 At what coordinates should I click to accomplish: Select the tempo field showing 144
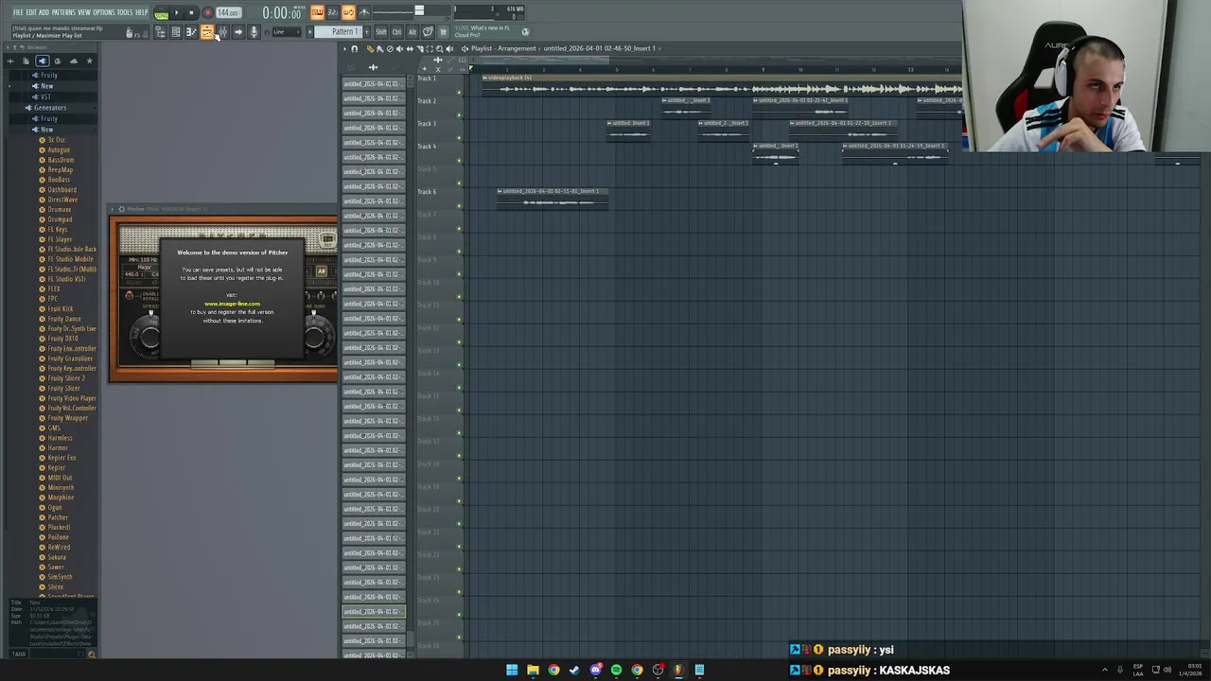tap(228, 12)
